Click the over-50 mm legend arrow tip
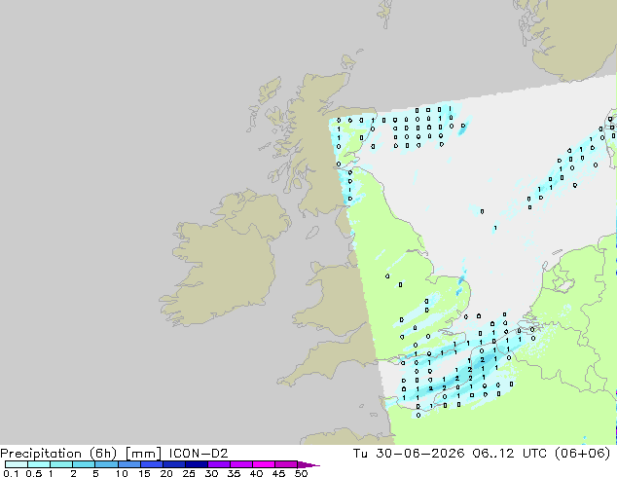The height and width of the screenshot is (477, 617). (x=308, y=464)
